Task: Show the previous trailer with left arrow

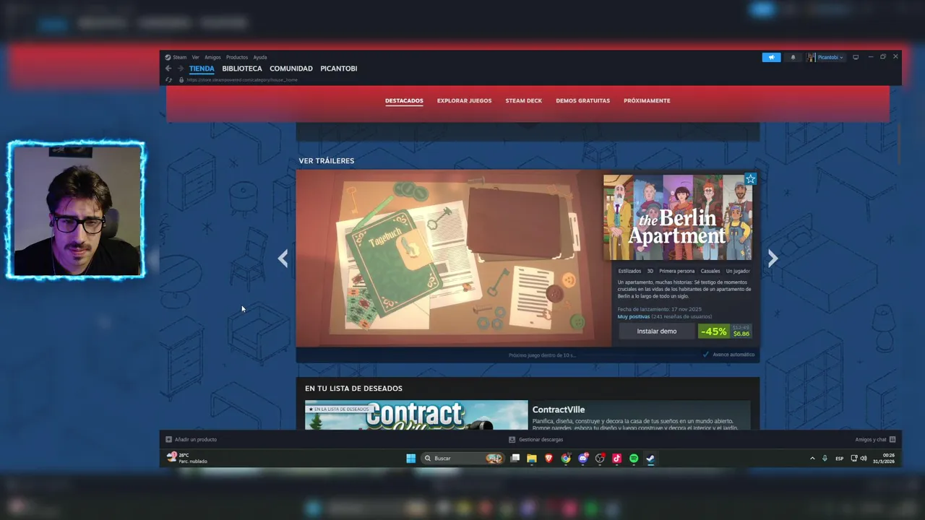Action: (x=283, y=259)
